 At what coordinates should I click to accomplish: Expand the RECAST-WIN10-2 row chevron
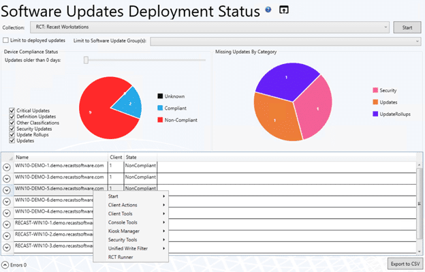point(7,236)
